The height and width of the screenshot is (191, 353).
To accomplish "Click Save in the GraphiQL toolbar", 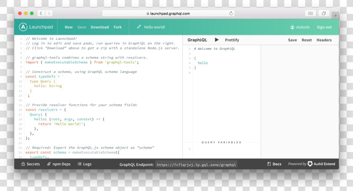I will pos(292,40).
